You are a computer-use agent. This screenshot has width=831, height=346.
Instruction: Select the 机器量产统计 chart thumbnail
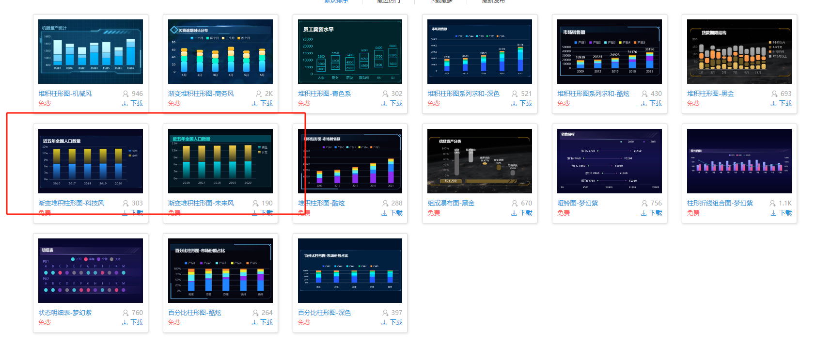[91, 51]
